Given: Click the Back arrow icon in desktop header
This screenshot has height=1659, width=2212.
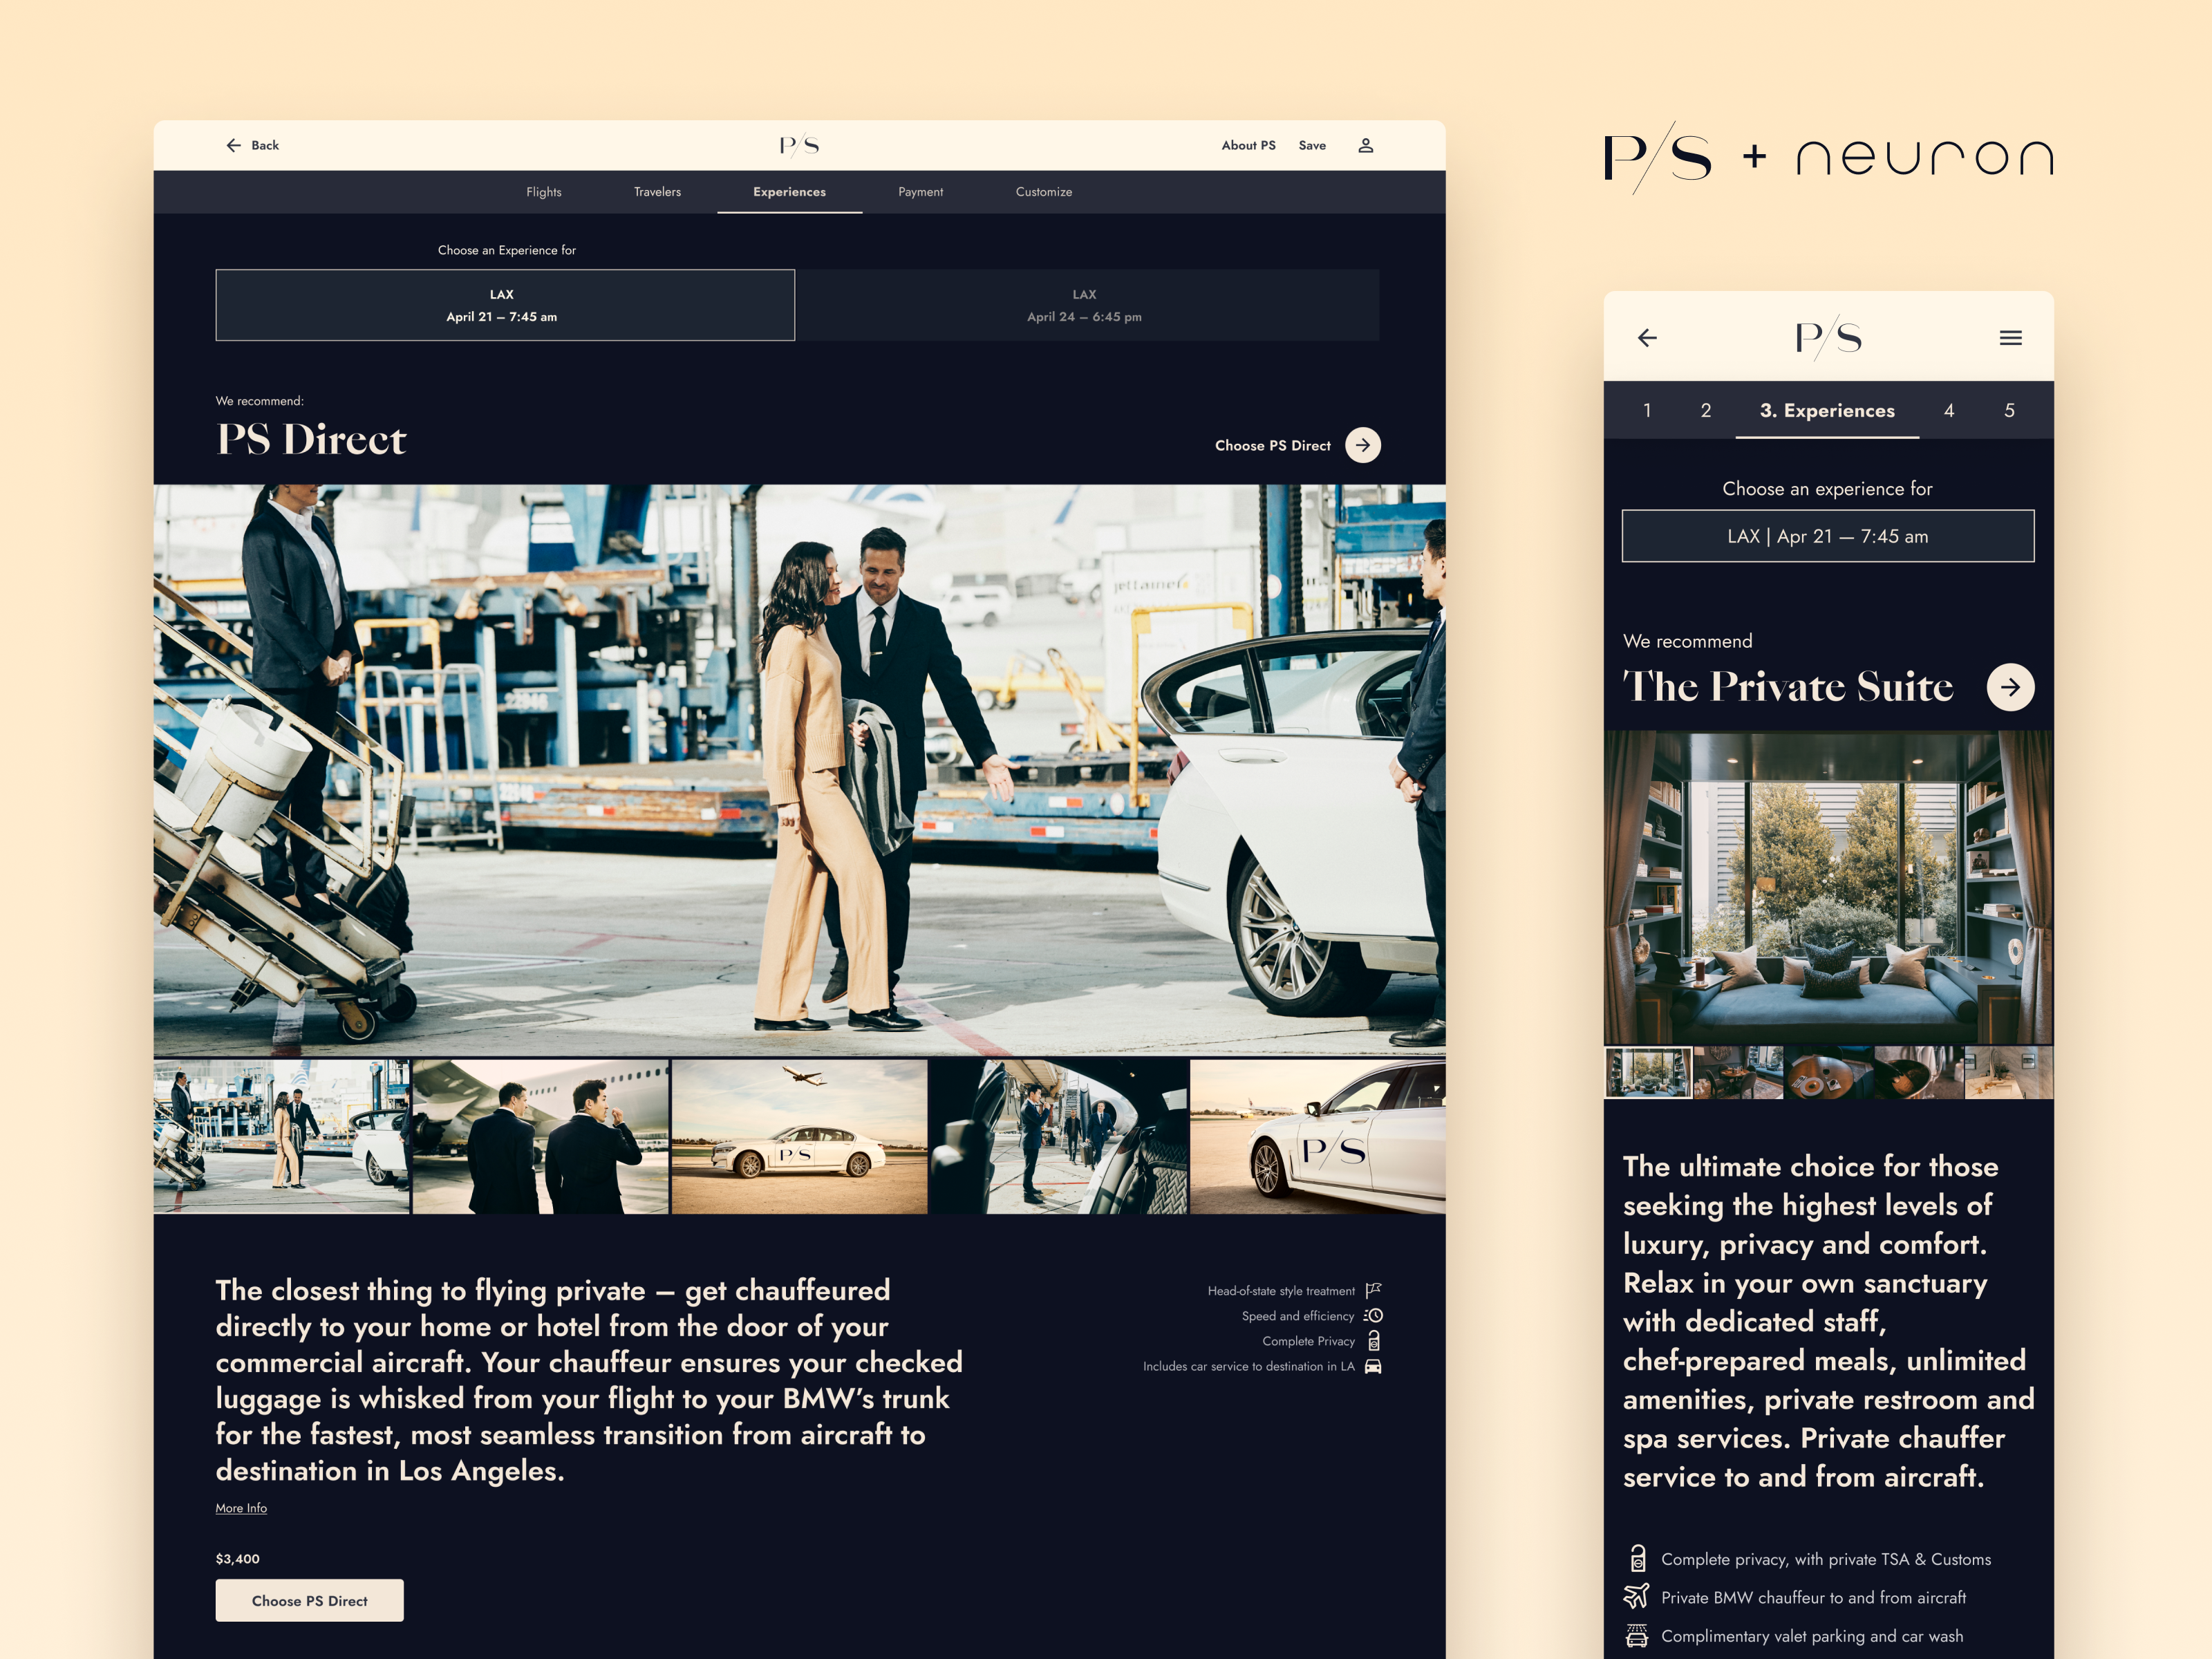Looking at the screenshot, I should pyautogui.click(x=233, y=145).
